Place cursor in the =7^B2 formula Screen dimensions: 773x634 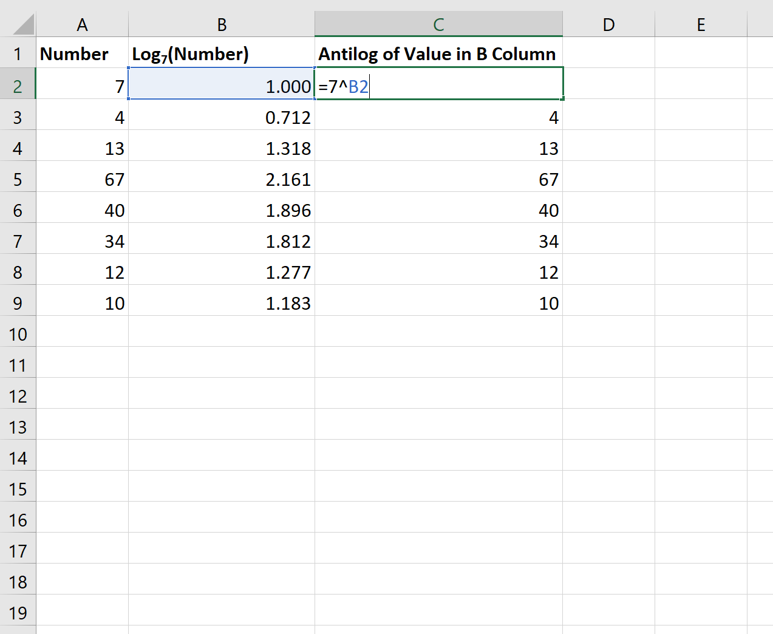click(x=343, y=86)
